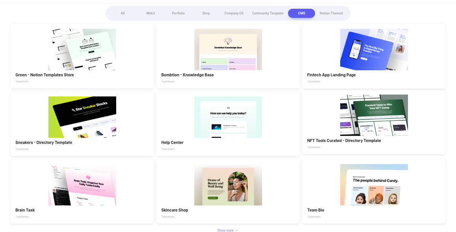Open Team Bio template preview image
456x232 pixels.
pos(374,185)
